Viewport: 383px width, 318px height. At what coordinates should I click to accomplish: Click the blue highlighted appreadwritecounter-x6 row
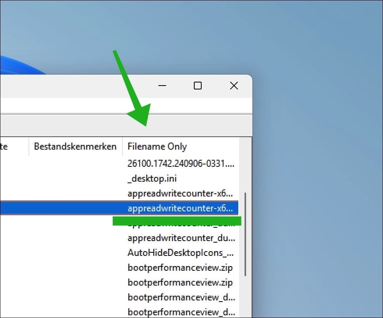click(119, 208)
